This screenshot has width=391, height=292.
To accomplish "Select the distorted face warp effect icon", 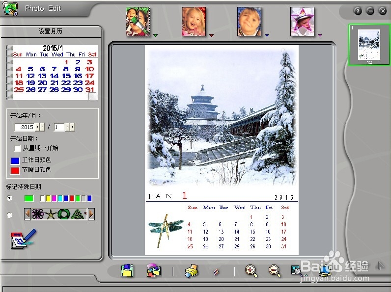I will (249, 22).
